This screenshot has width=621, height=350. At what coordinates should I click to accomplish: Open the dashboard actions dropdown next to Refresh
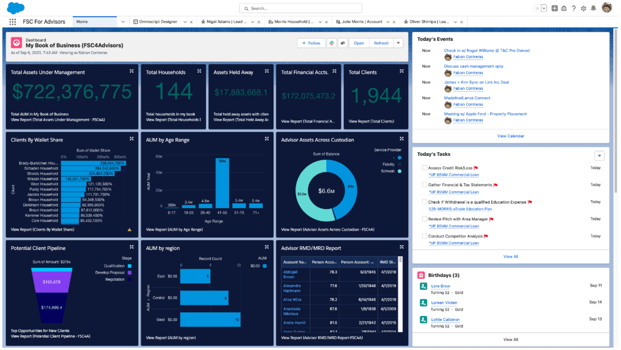click(x=398, y=43)
